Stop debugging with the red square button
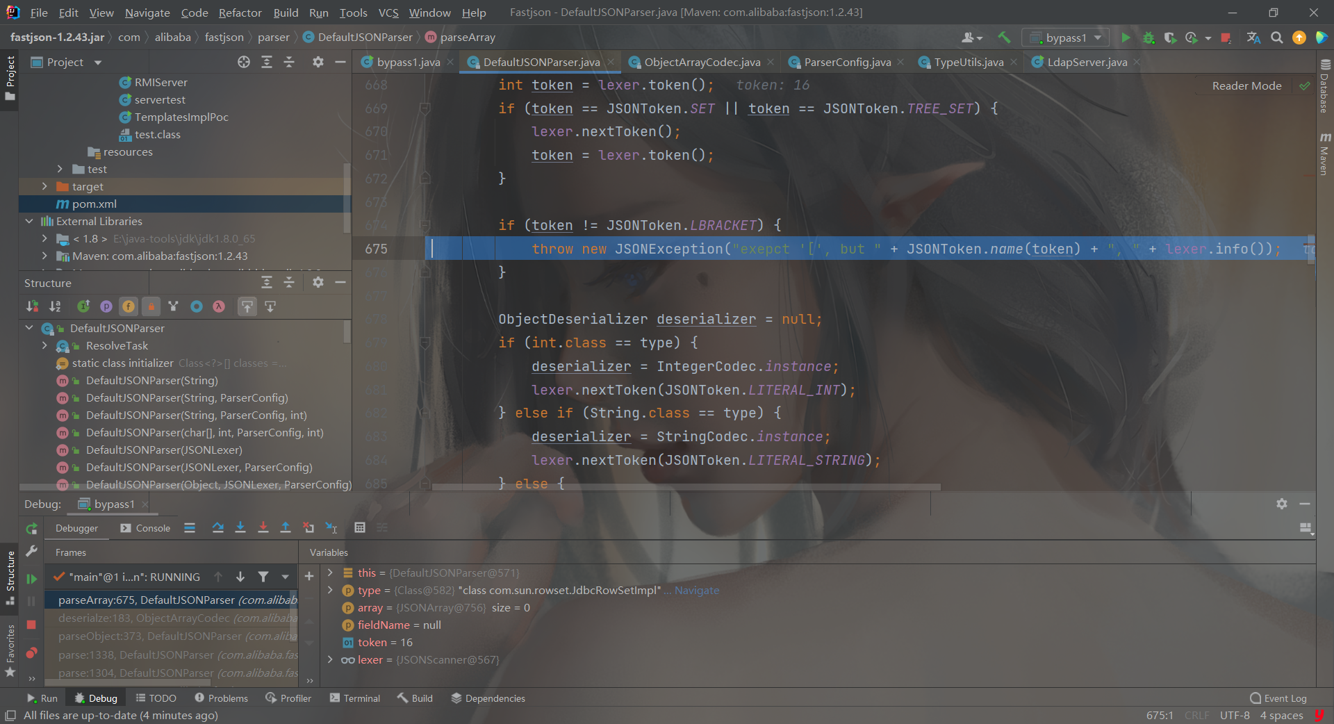1334x724 pixels. pos(31,625)
